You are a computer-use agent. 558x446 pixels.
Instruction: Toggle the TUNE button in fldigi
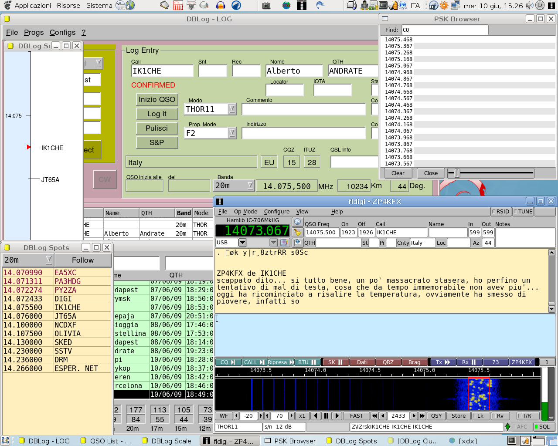[523, 212]
